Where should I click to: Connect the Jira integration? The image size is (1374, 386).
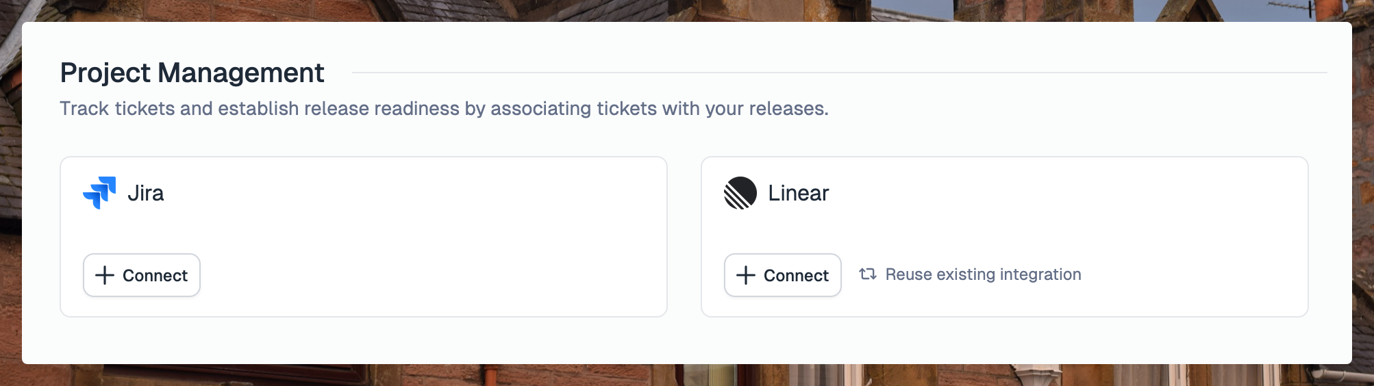[142, 275]
